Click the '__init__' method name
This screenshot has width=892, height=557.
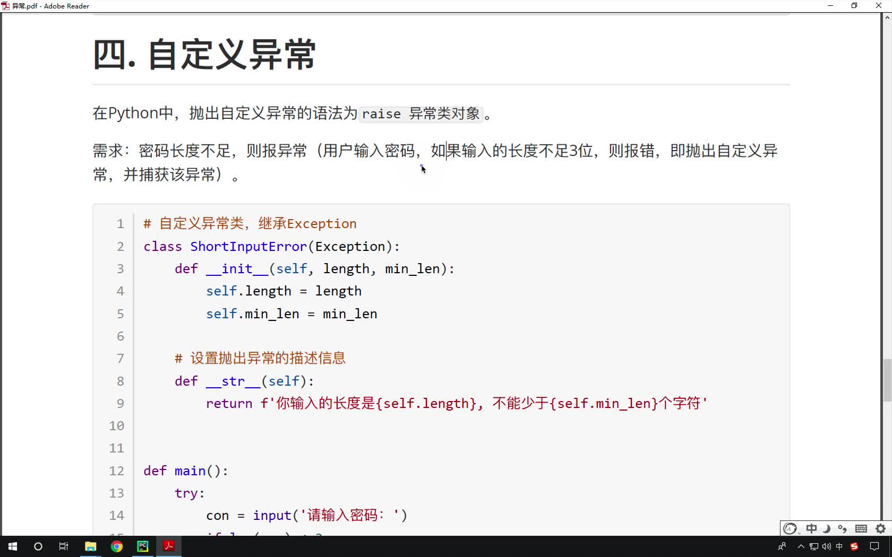[237, 269]
